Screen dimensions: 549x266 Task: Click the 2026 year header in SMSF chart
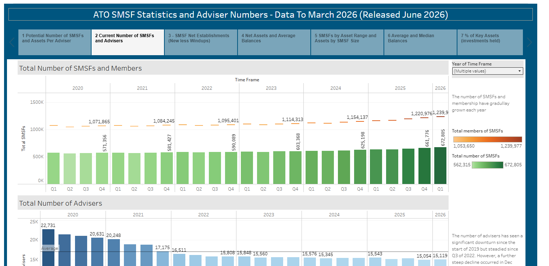[440, 88]
